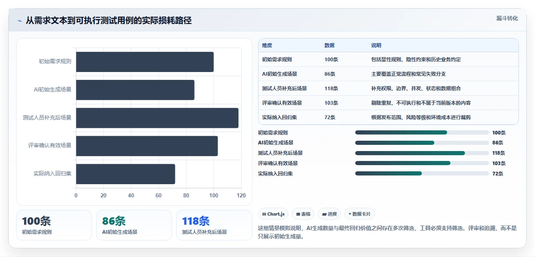Click the description 补充权限、边界、并发、状态和数据组合
535x257 pixels.
pyautogui.click(x=416, y=89)
